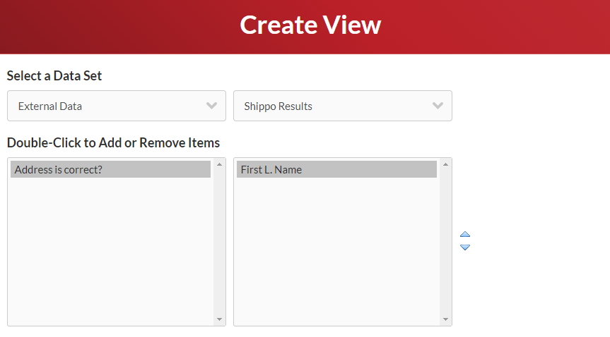The width and height of the screenshot is (610, 337).
Task: Click up arrow of right list scrollbar
Action: (x=446, y=164)
